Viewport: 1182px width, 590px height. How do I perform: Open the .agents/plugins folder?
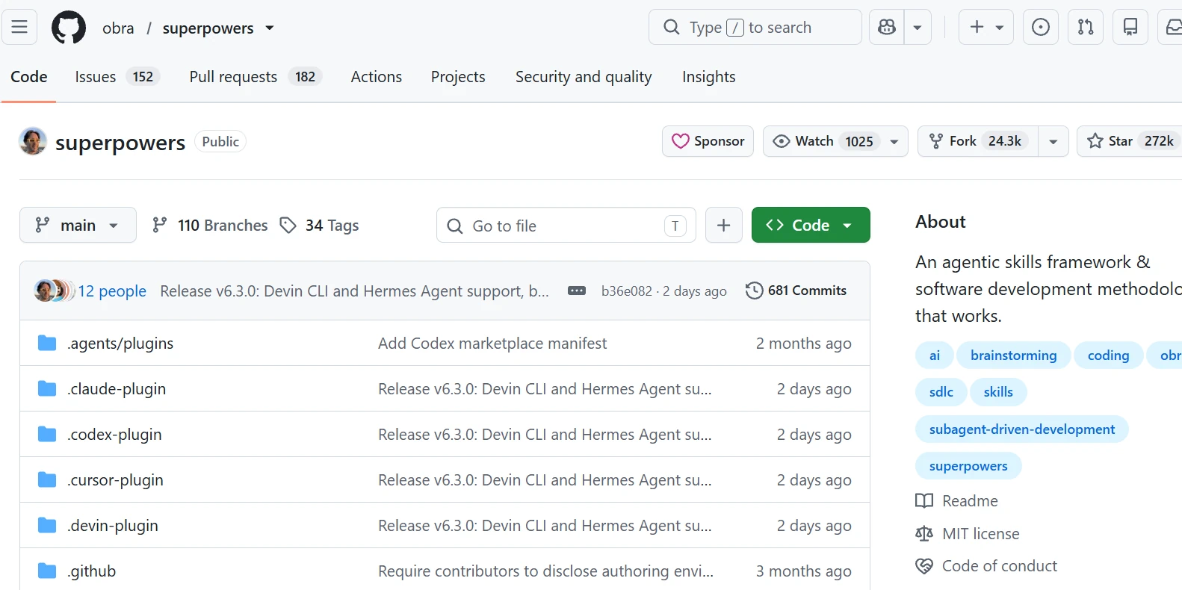coord(120,344)
